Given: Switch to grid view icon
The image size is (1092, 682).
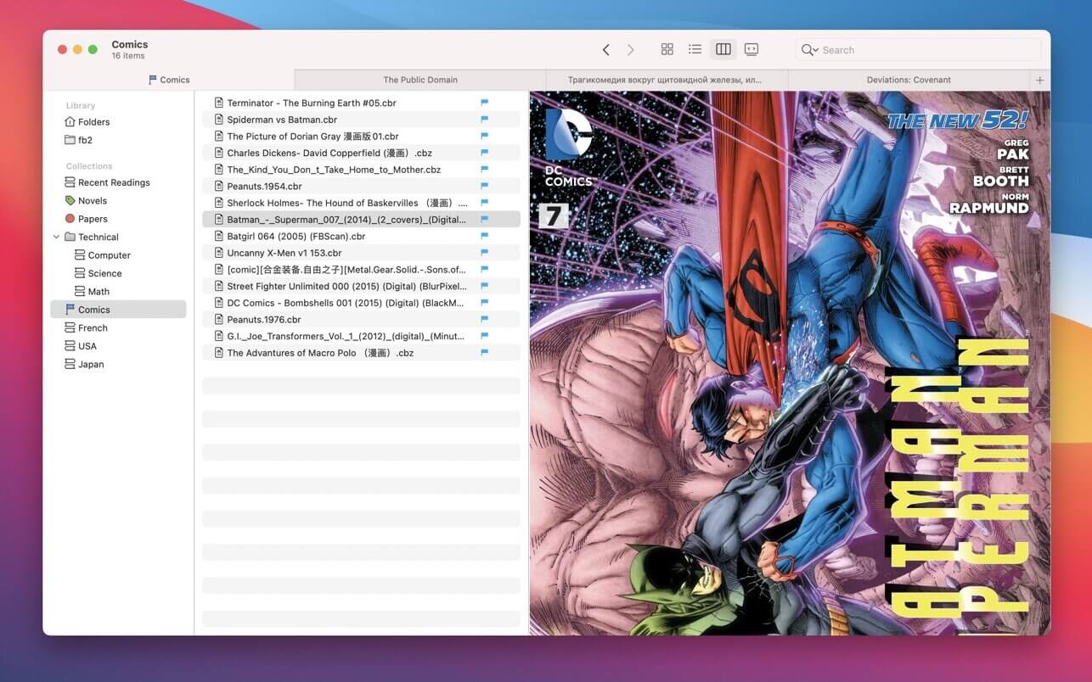Looking at the screenshot, I should click(667, 50).
